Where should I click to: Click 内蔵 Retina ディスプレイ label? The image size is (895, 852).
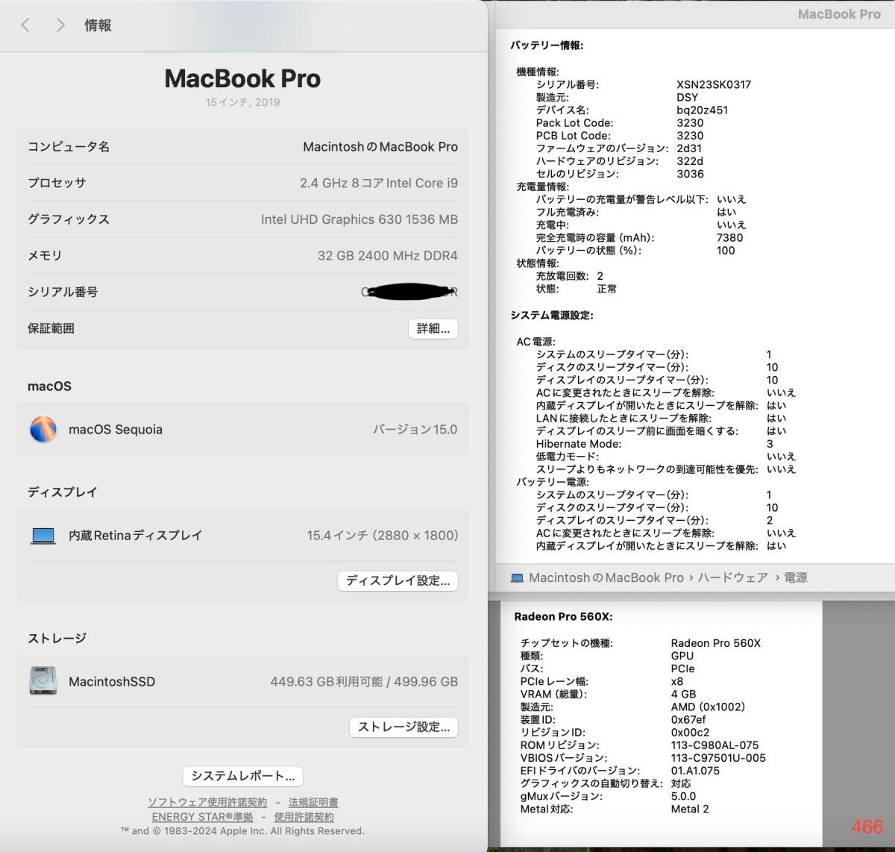136,535
